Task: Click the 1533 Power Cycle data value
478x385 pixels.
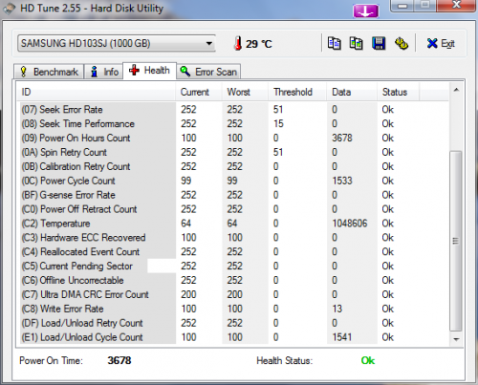Action: [x=342, y=181]
